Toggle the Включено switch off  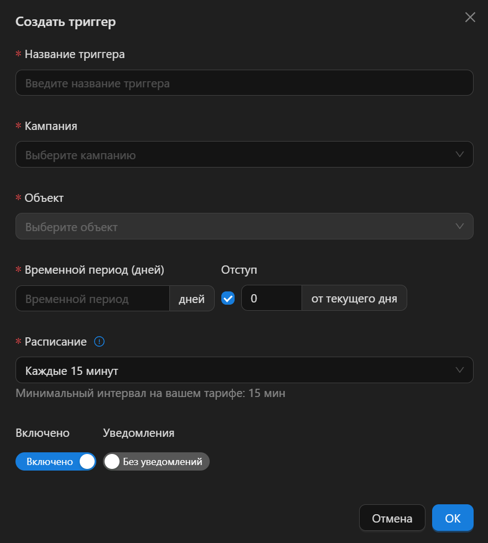click(56, 462)
